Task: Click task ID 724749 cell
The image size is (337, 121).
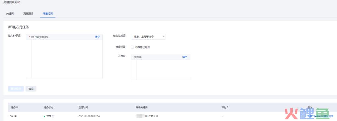Action: pos(13,116)
